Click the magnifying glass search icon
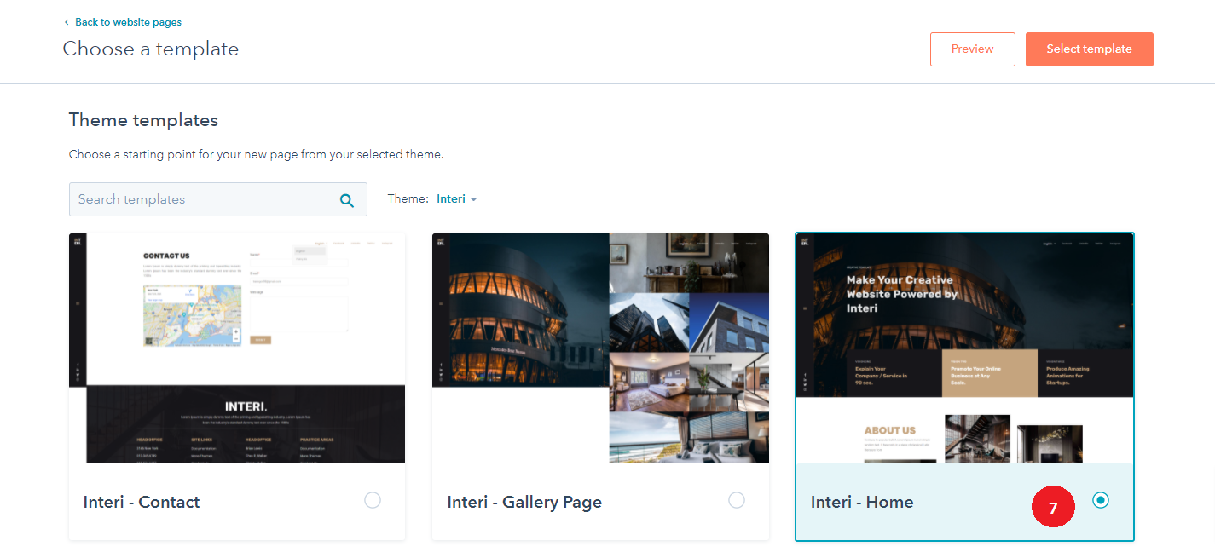Screen dimensions: 1215x558 (x=347, y=200)
